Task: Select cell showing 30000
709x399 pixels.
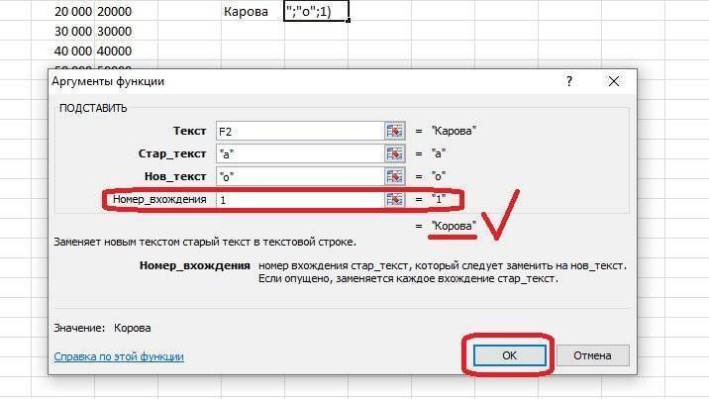Action: [126, 31]
